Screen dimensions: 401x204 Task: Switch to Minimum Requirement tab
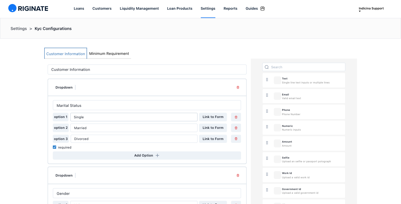pos(109,53)
